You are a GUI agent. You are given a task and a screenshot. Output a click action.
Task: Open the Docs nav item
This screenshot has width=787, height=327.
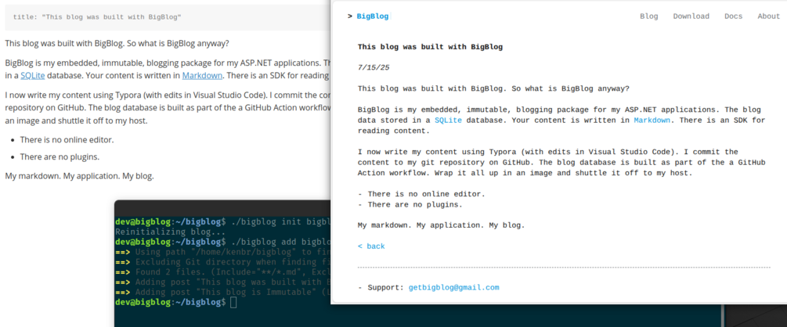click(733, 16)
